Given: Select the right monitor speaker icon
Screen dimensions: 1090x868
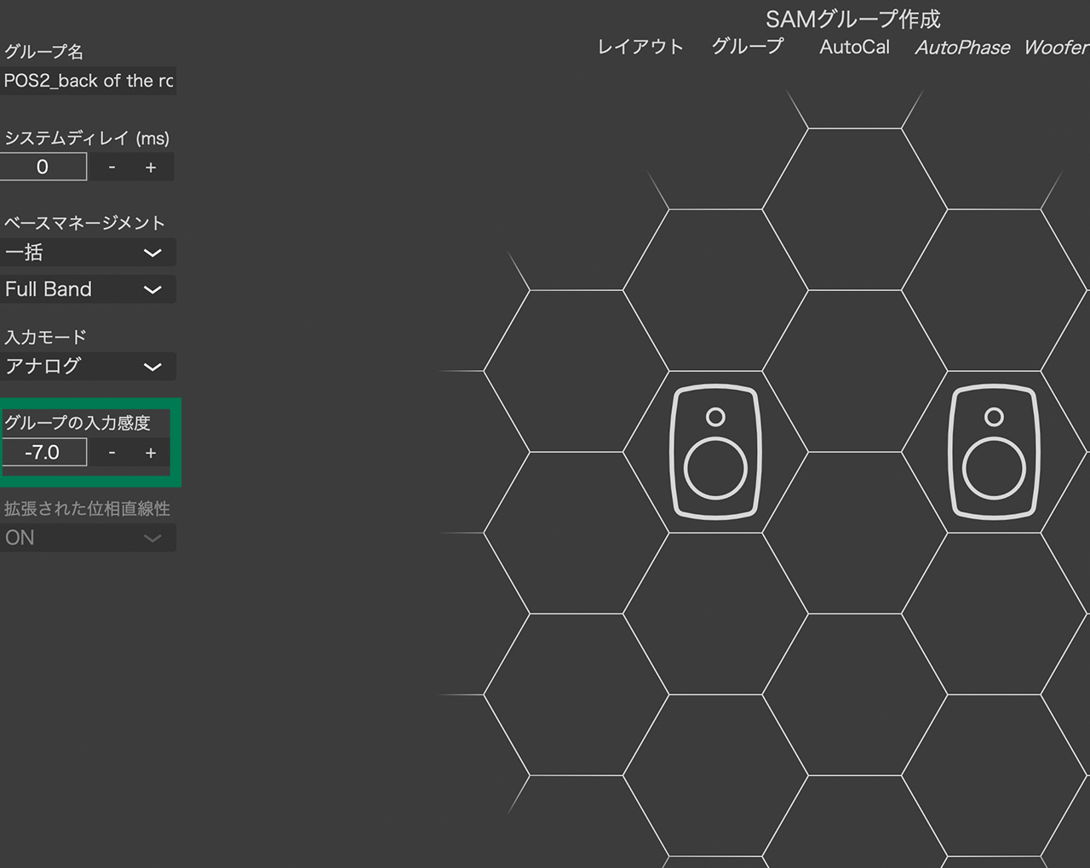Looking at the screenshot, I should point(994,452).
